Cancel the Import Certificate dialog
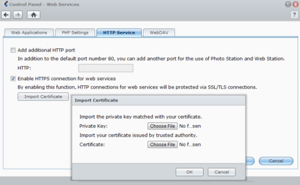The height and width of the screenshot is (185, 300). [222, 172]
